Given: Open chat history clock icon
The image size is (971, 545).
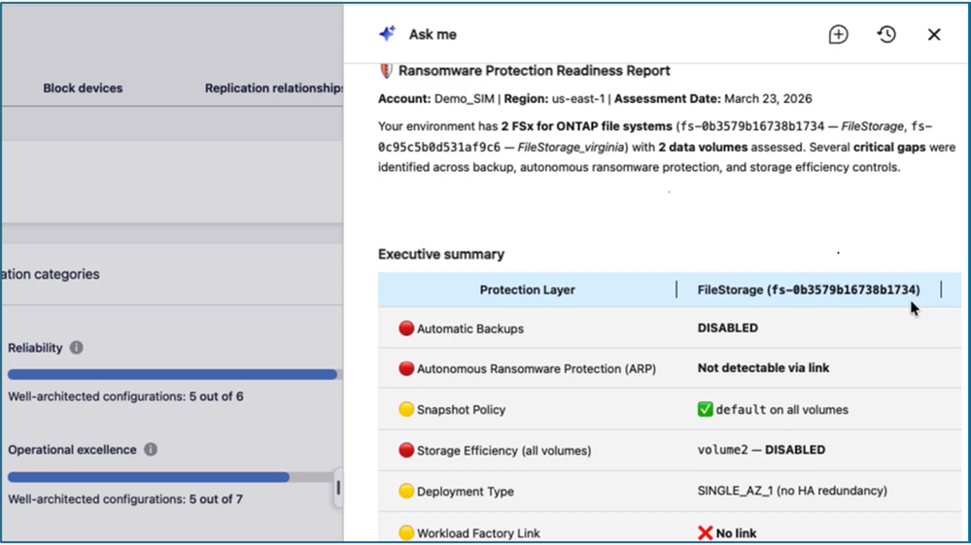Looking at the screenshot, I should pyautogui.click(x=886, y=35).
